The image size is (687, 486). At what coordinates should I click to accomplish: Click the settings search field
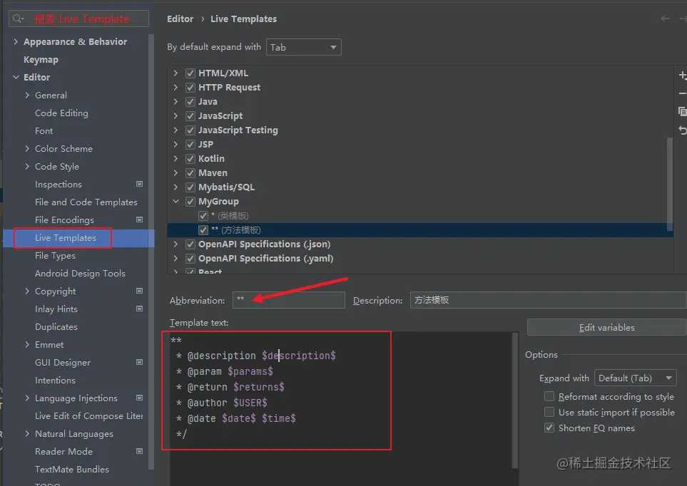(79, 19)
